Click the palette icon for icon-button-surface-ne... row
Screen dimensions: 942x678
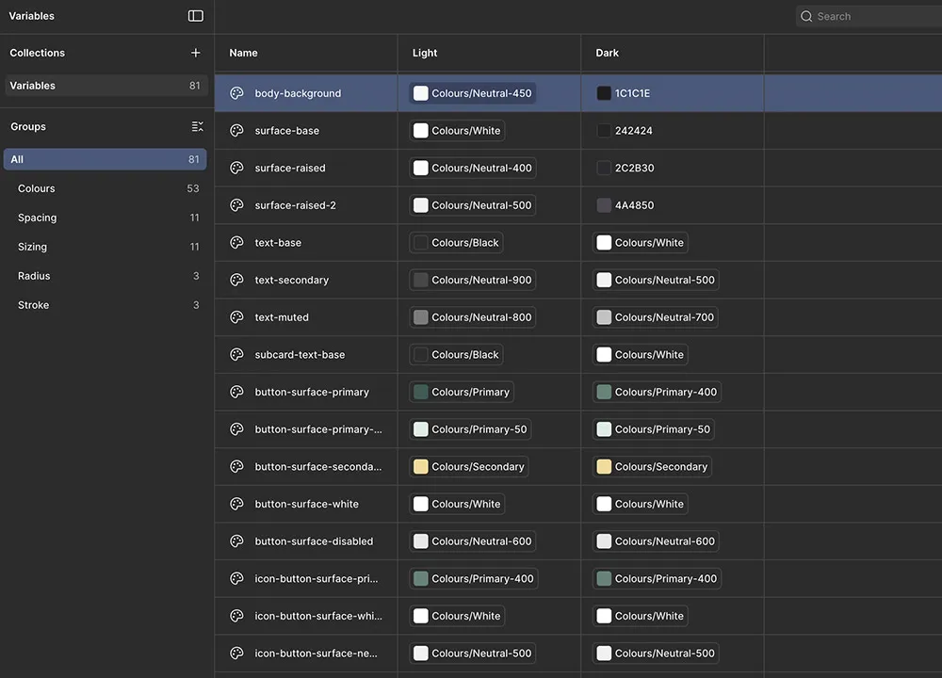(x=236, y=653)
